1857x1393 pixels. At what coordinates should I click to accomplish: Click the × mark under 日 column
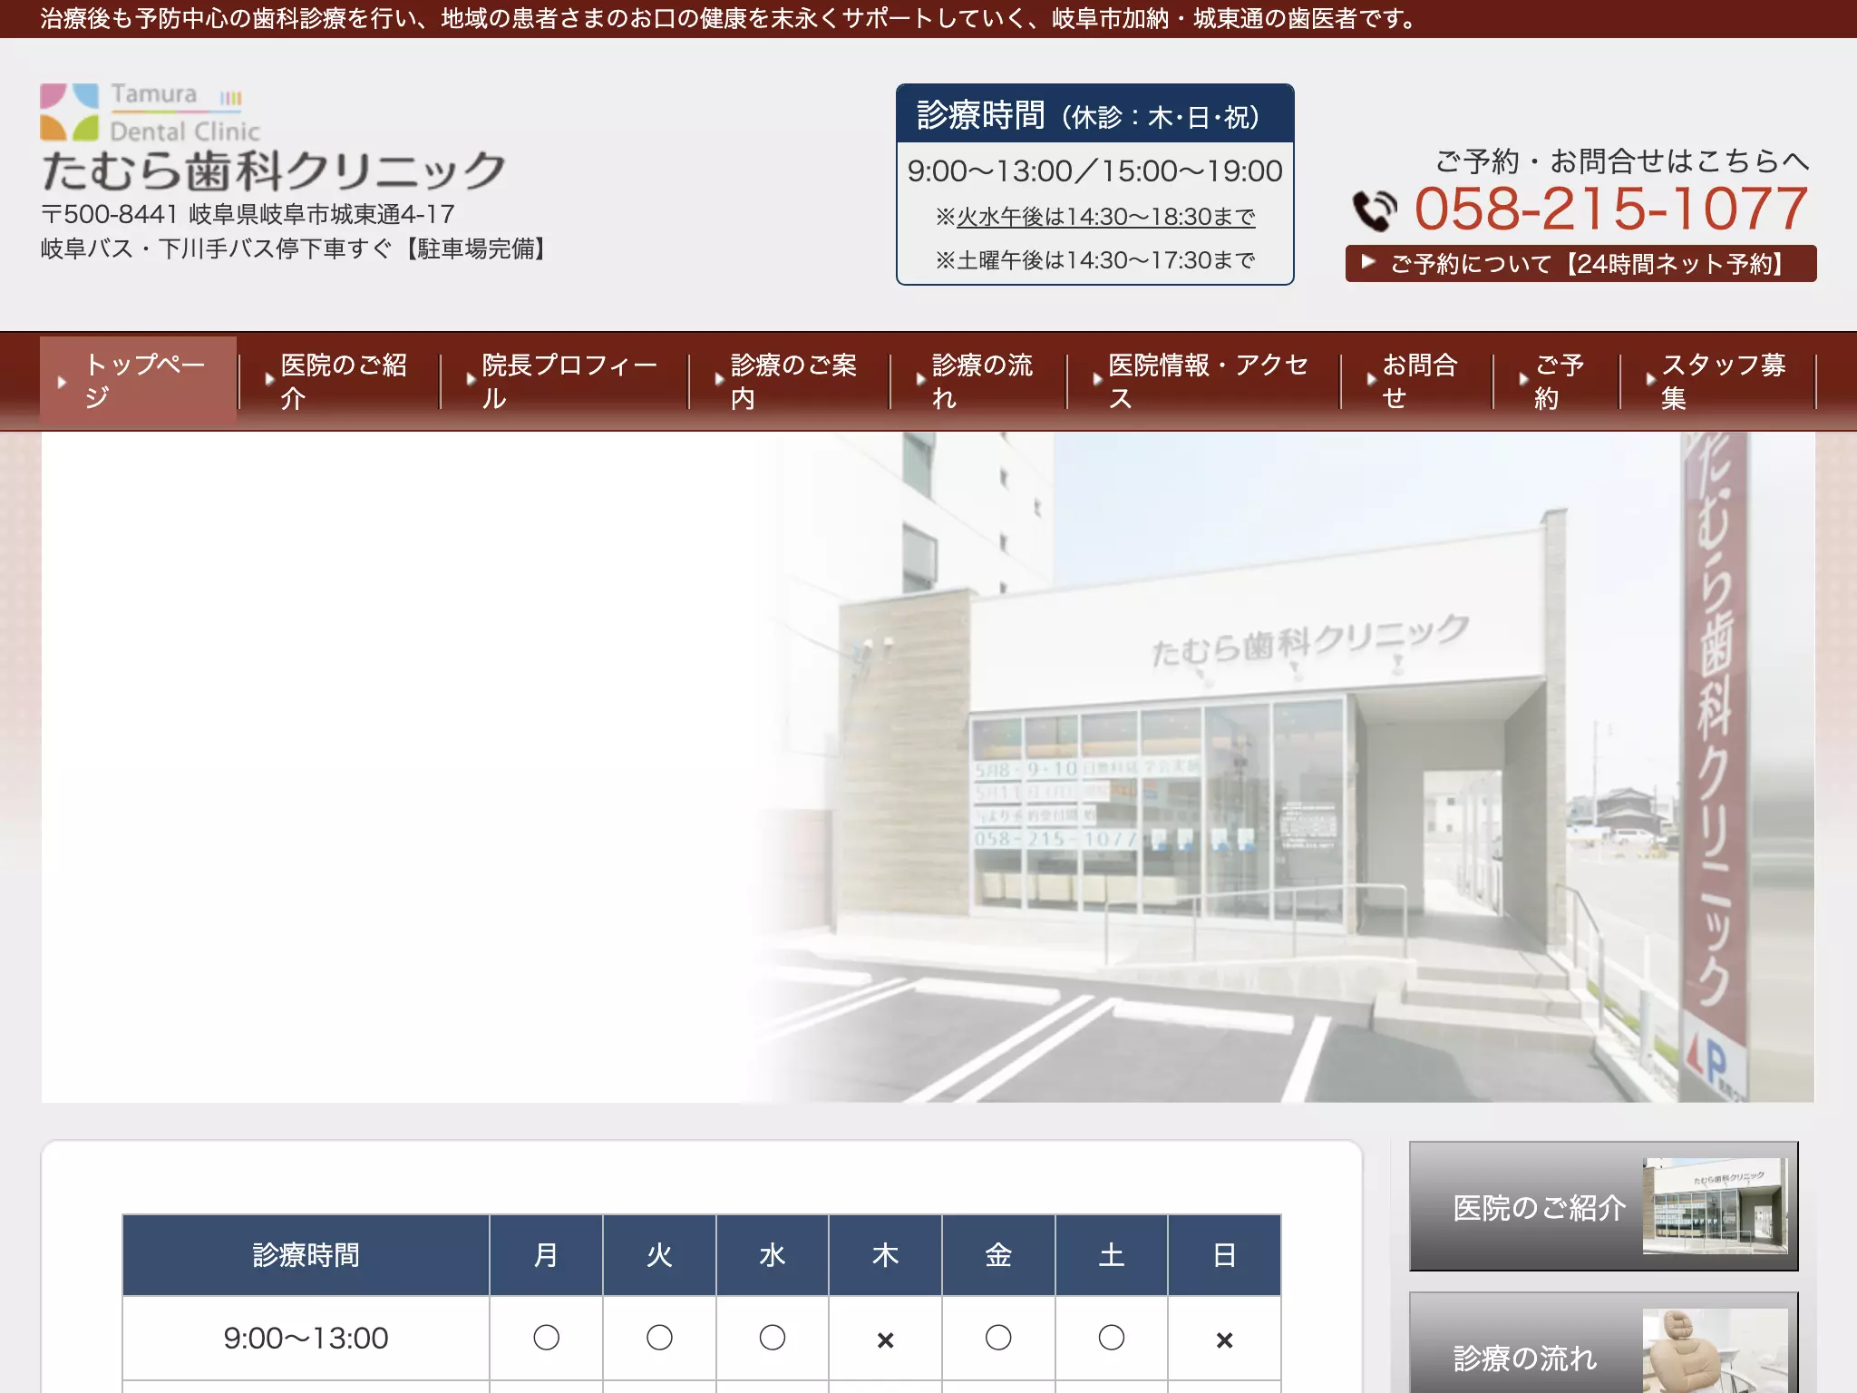[x=1224, y=1339]
